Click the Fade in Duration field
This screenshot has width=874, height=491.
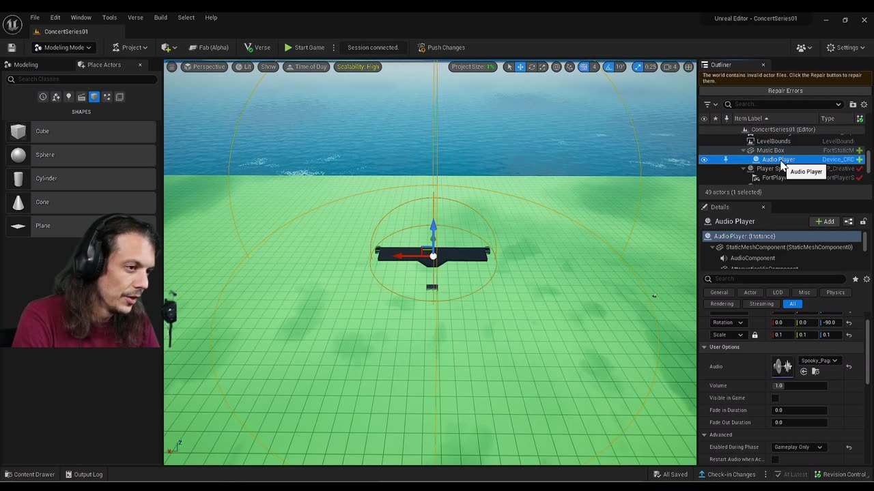800,411
